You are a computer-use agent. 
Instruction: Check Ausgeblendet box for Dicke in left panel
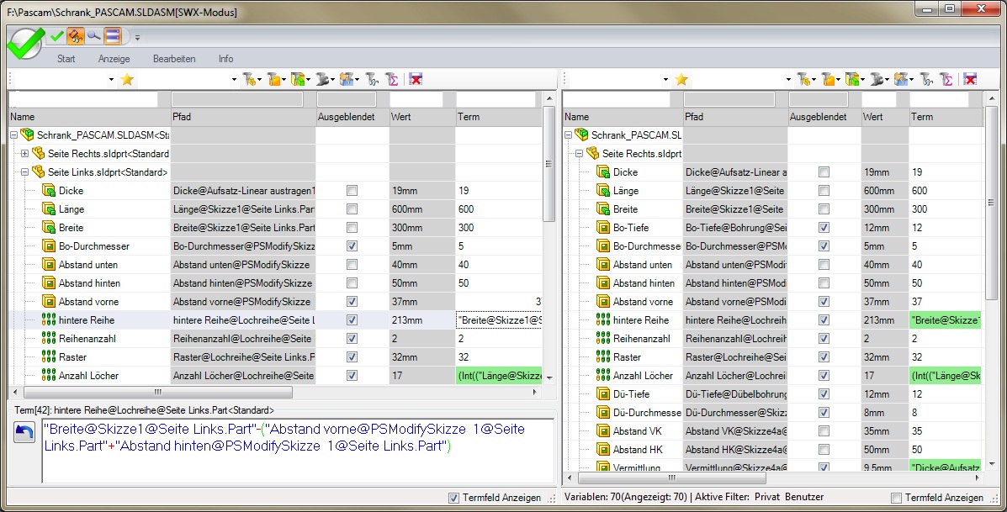pos(352,191)
